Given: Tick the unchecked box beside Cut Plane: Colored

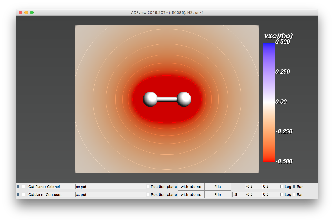Looking at the screenshot, I should click(24, 187).
